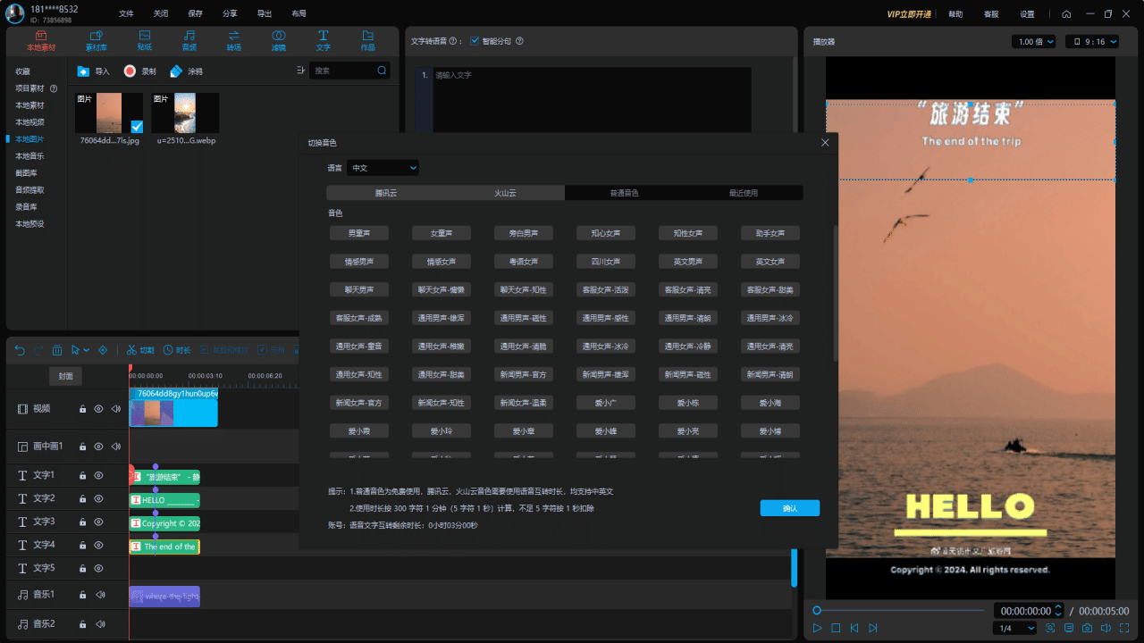This screenshot has height=643, width=1144.
Task: Click the player progress slider handle
Action: [x=816, y=610]
